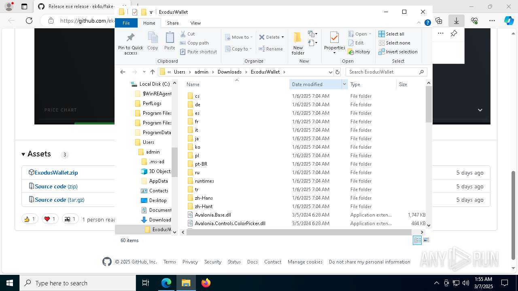Click Select none in ribbon
The width and height of the screenshot is (518, 291).
pos(394,43)
